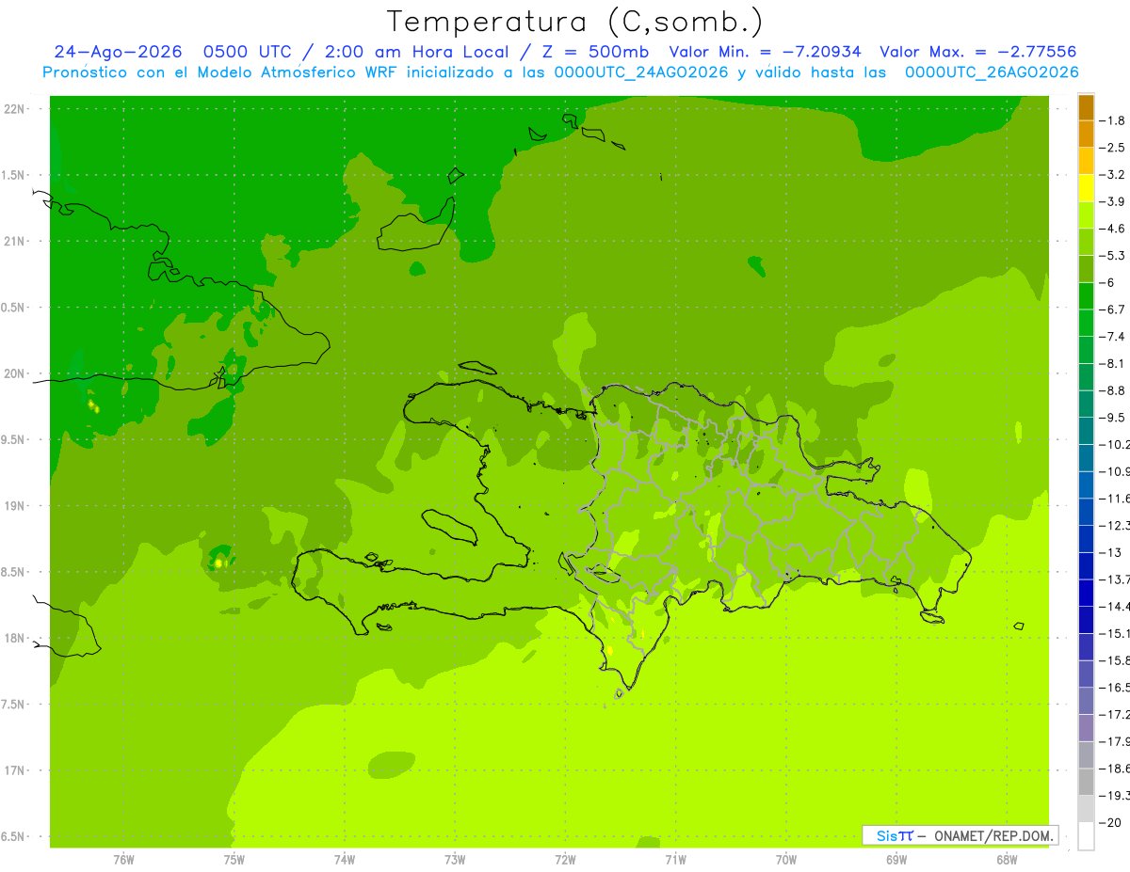This screenshot has height=872, width=1130.
Task: Click the 19N latitude axis label
Action: (x=14, y=506)
